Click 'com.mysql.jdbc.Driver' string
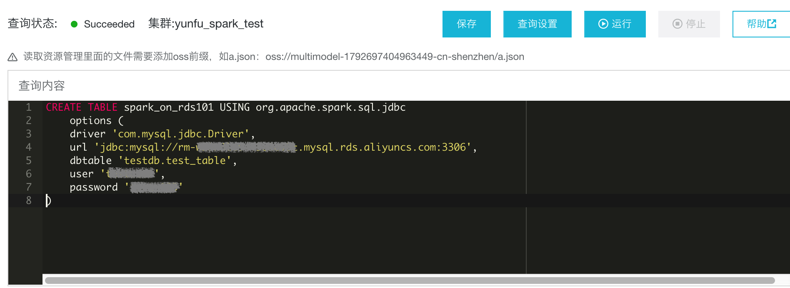This screenshot has width=790, height=288. coord(181,134)
